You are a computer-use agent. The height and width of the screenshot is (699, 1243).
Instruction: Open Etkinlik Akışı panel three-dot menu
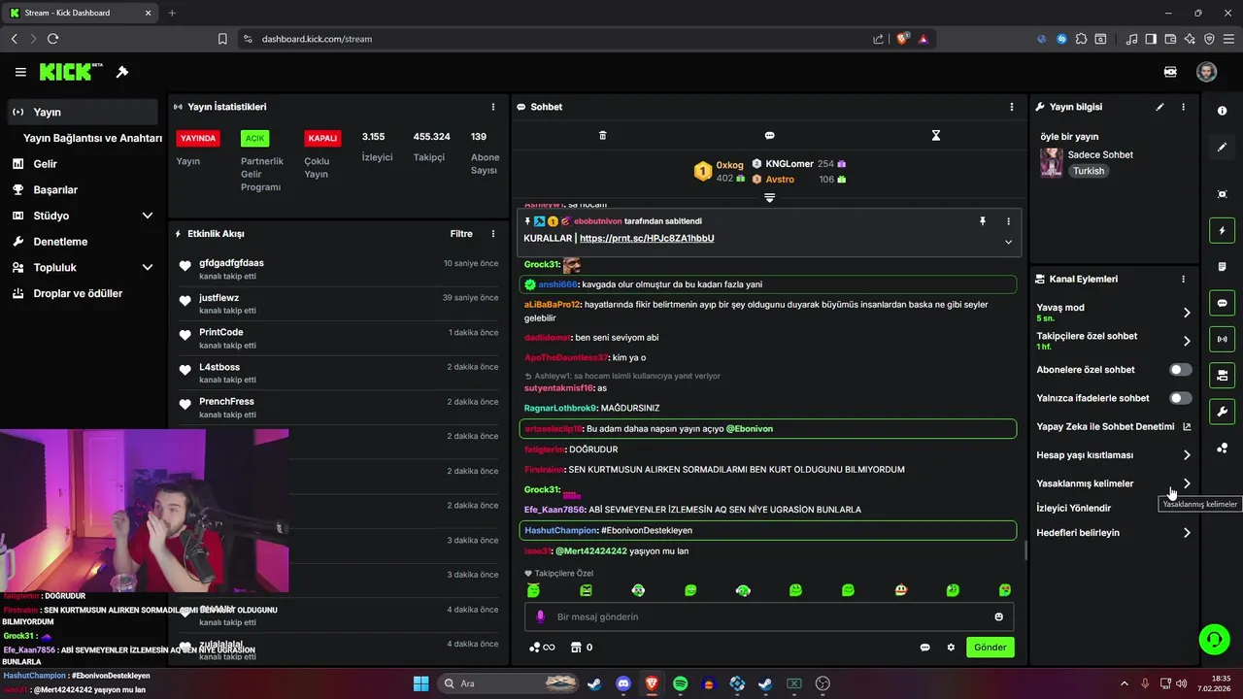[x=493, y=234]
